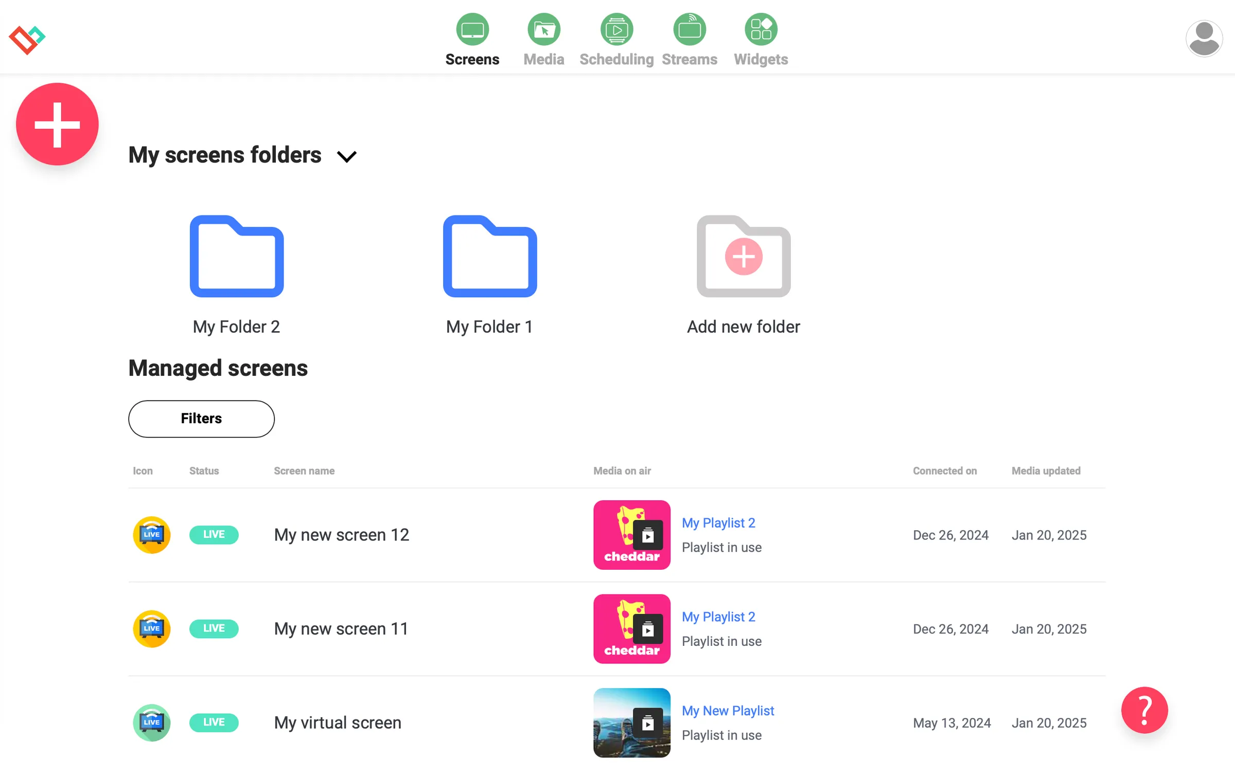Viewport: 1235px width, 777px height.
Task: Open the Filters button
Action: point(201,419)
